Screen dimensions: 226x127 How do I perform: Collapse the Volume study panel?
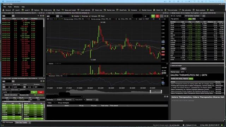click(x=48, y=64)
